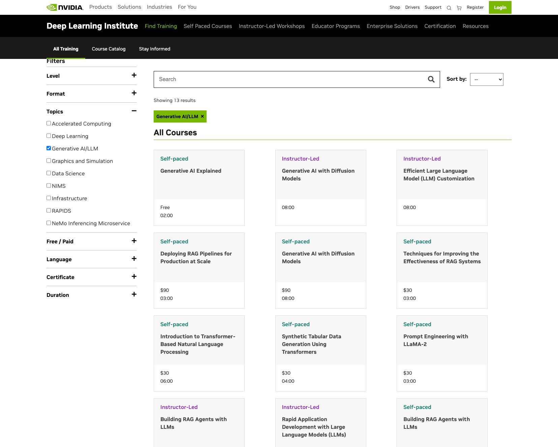Click the green Login button
558x447 pixels.
point(500,7)
